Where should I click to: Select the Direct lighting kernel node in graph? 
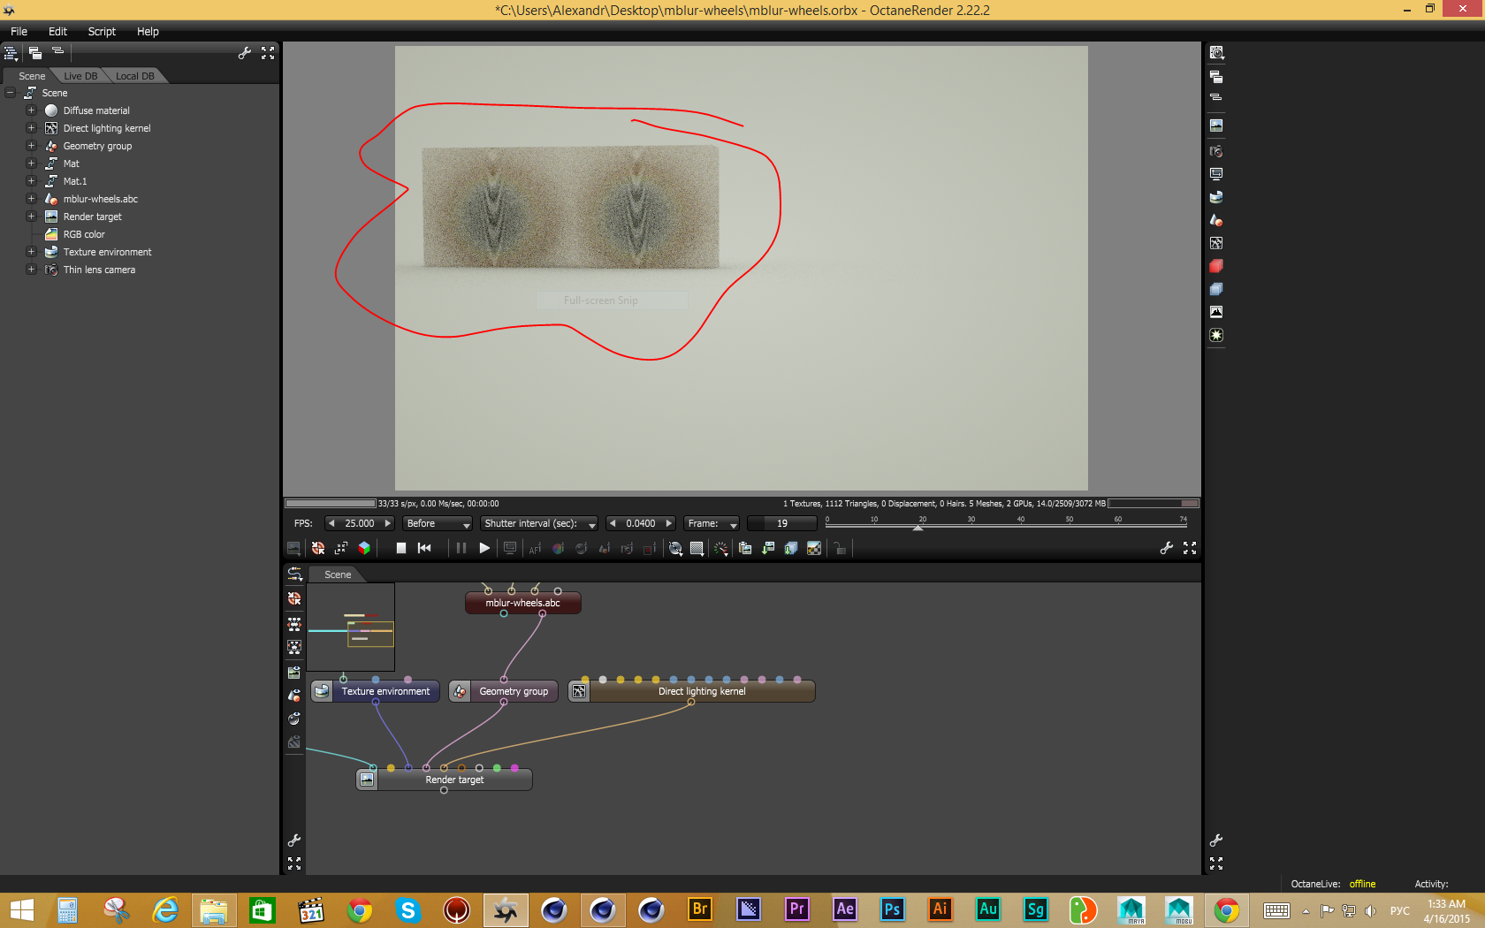(x=691, y=691)
